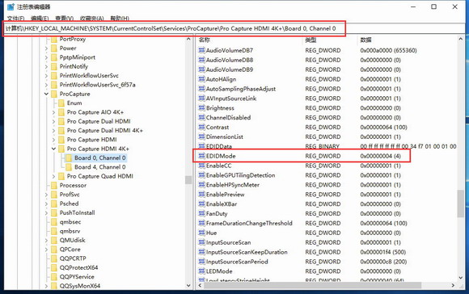This screenshot has height=294, width=469.
Task: Click the LEDMode value icon
Action: click(201, 271)
